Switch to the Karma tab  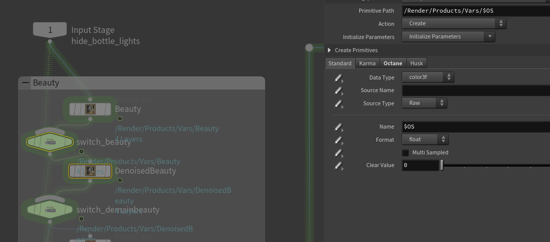(367, 63)
